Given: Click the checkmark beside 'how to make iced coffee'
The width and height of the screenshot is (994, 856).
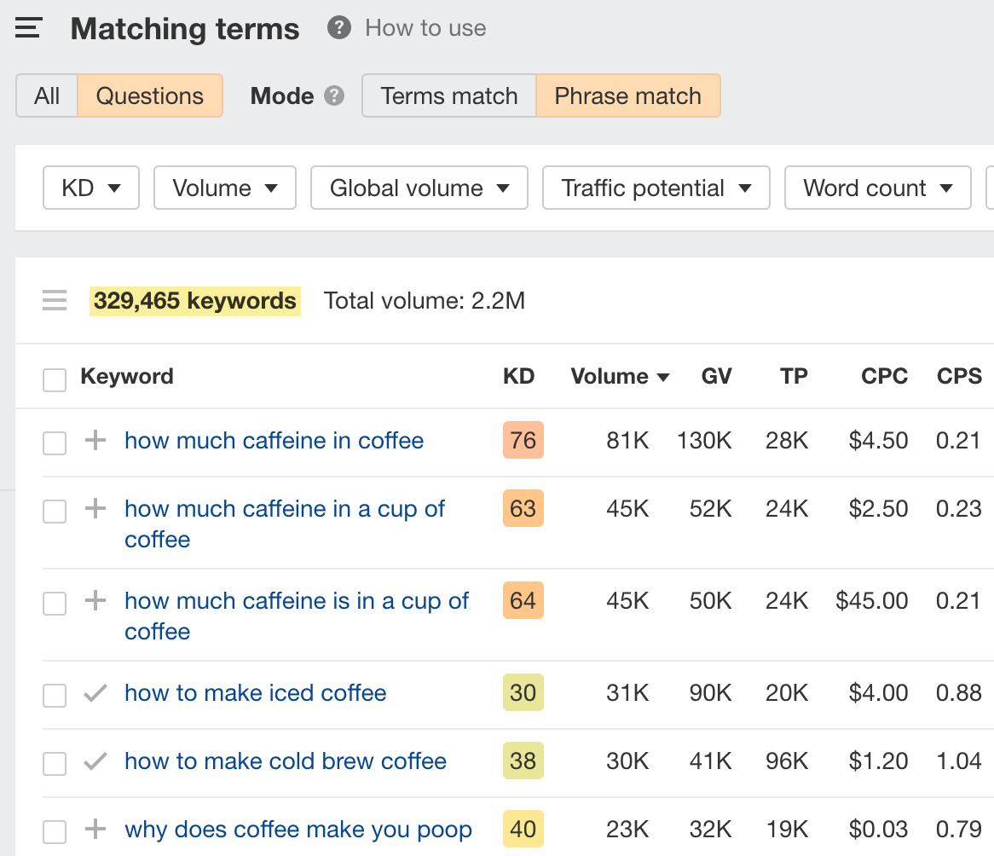Looking at the screenshot, I should click(95, 693).
